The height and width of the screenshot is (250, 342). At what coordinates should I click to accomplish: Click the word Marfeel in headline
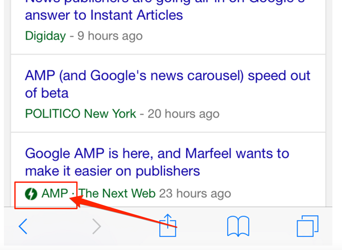point(208,153)
